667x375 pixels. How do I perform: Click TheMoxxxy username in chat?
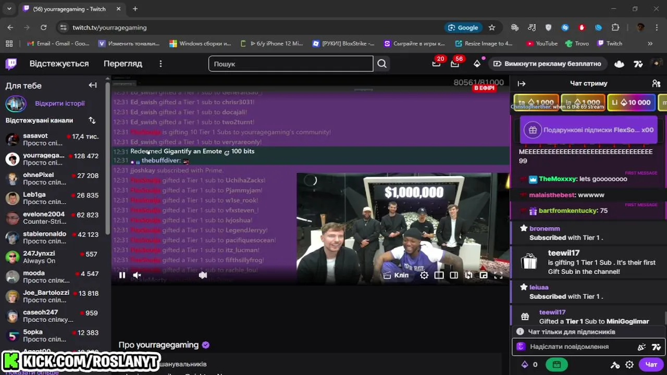(558, 179)
